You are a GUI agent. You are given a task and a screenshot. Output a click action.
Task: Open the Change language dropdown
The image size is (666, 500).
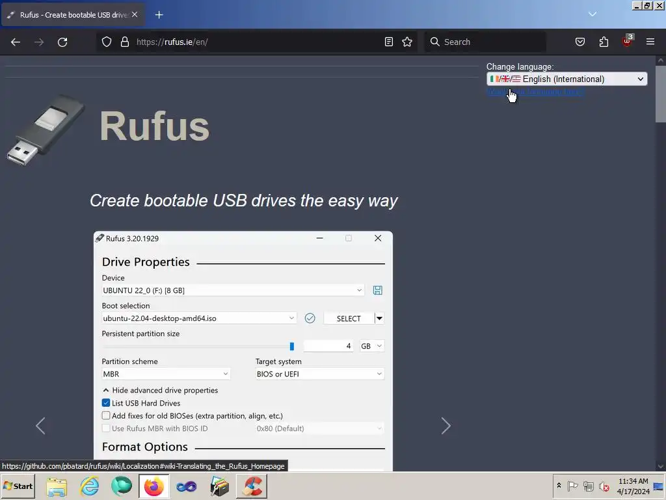click(566, 79)
